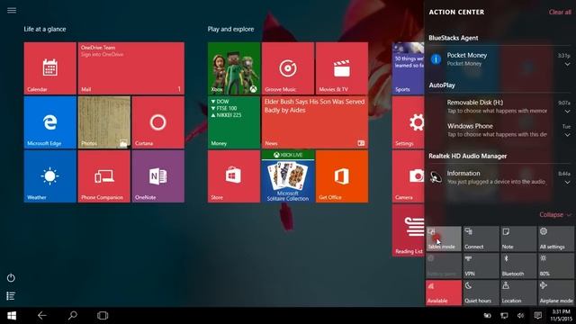Open the Reading List tile
Viewport: 576px width, 324px height.
coord(408,230)
